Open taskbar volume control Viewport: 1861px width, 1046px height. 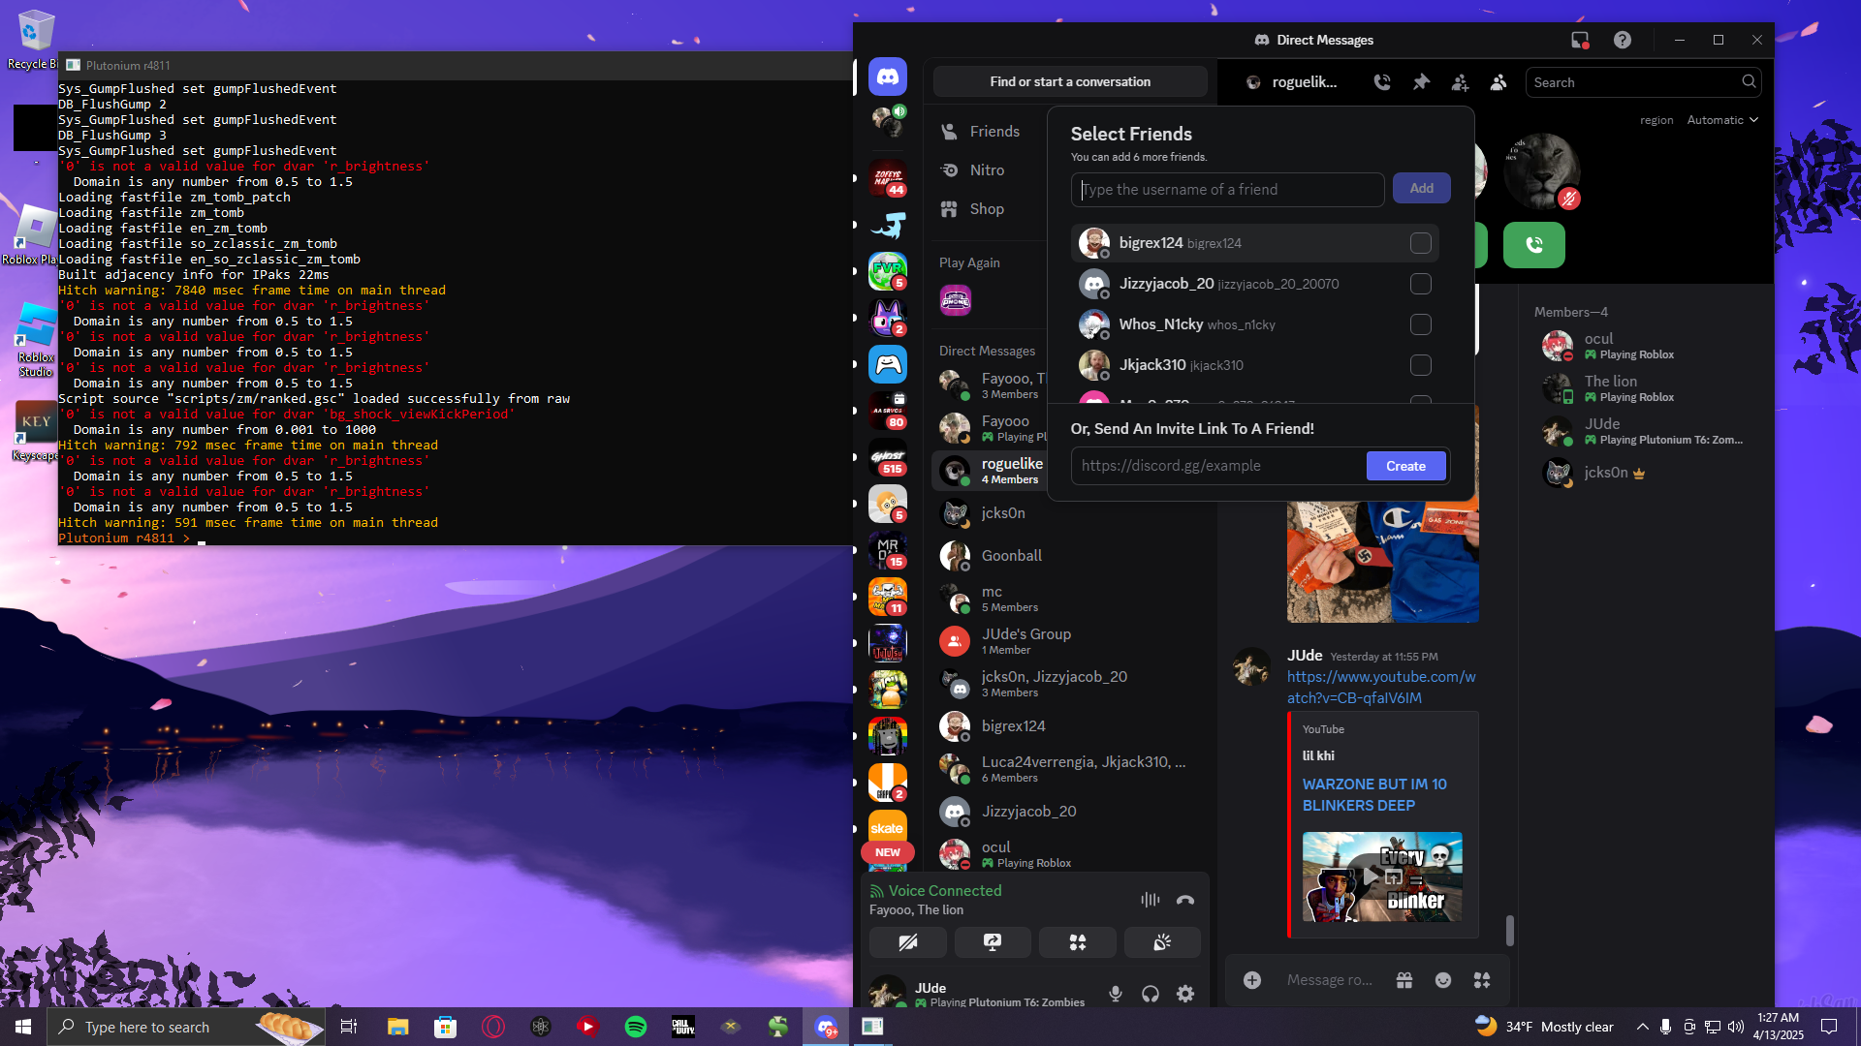coord(1736,1027)
